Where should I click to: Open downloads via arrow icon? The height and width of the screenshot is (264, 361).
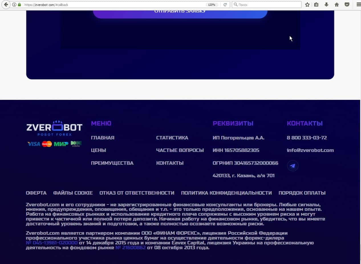pos(326,5)
